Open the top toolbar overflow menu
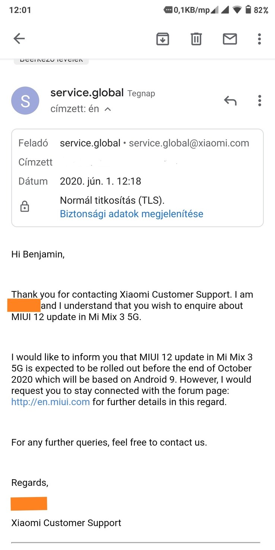 pyautogui.click(x=259, y=39)
